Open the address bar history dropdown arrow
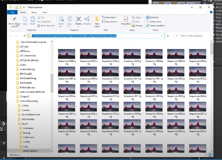The image size is (222, 160). pyautogui.click(x=162, y=36)
